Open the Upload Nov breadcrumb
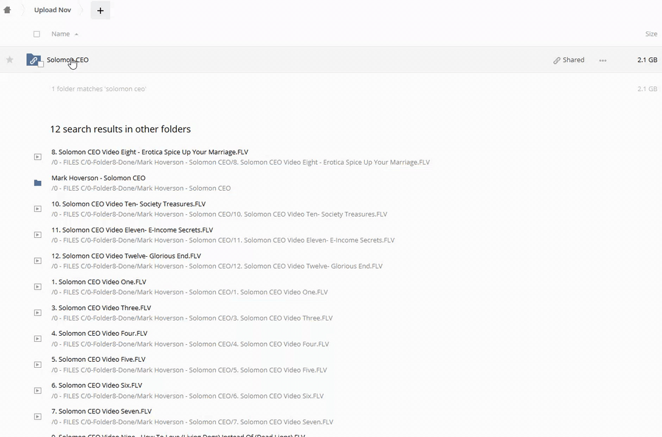 tap(52, 10)
